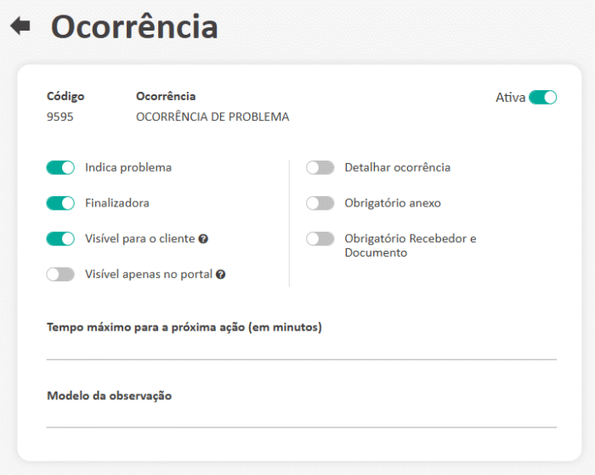Enable the Detalhar ocorrência toggle
The image size is (595, 475).
[x=320, y=167]
